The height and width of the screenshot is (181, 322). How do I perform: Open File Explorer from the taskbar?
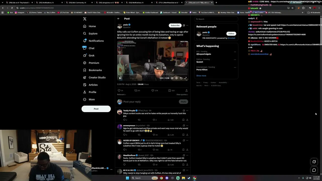(183, 178)
